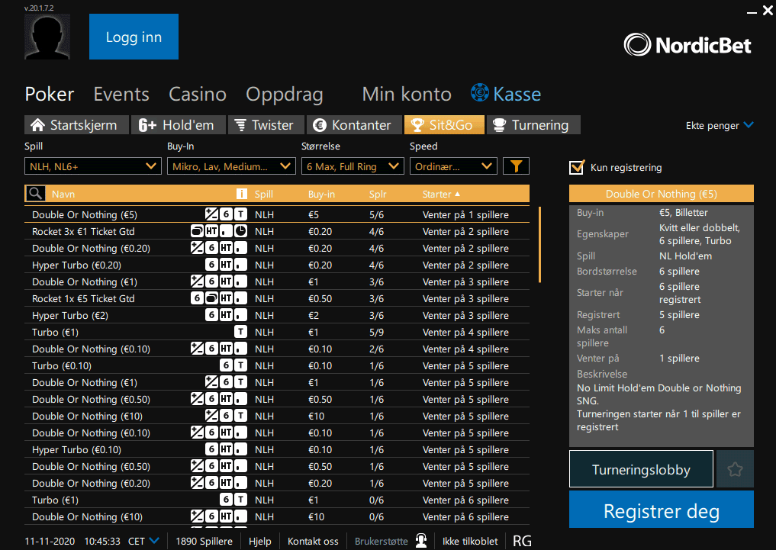The height and width of the screenshot is (550, 776).
Task: Click the HT icon on Double Or Nothing (€1) 3/6 row
Action: [226, 281]
